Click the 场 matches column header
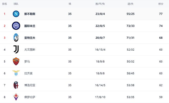 click(x=70, y=4)
